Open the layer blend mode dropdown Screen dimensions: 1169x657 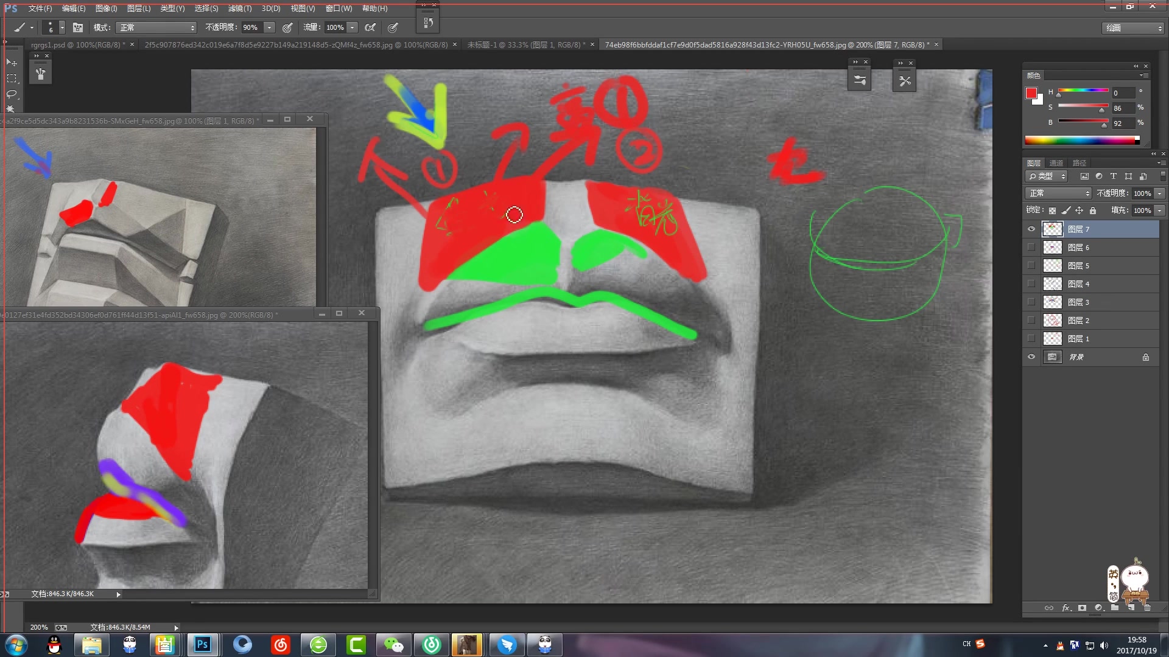(x=1059, y=193)
